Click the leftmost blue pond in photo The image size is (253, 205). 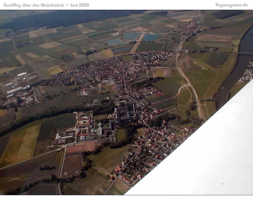pyautogui.click(x=115, y=41)
